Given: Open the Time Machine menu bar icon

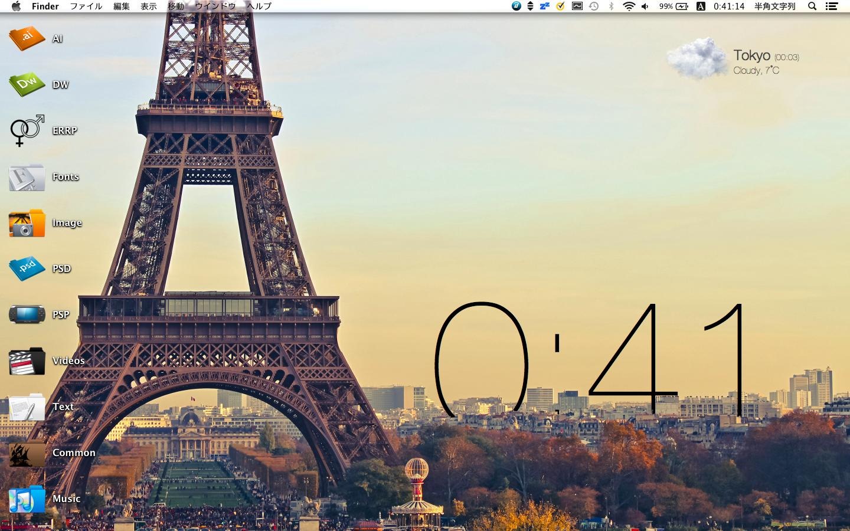Looking at the screenshot, I should pyautogui.click(x=594, y=6).
